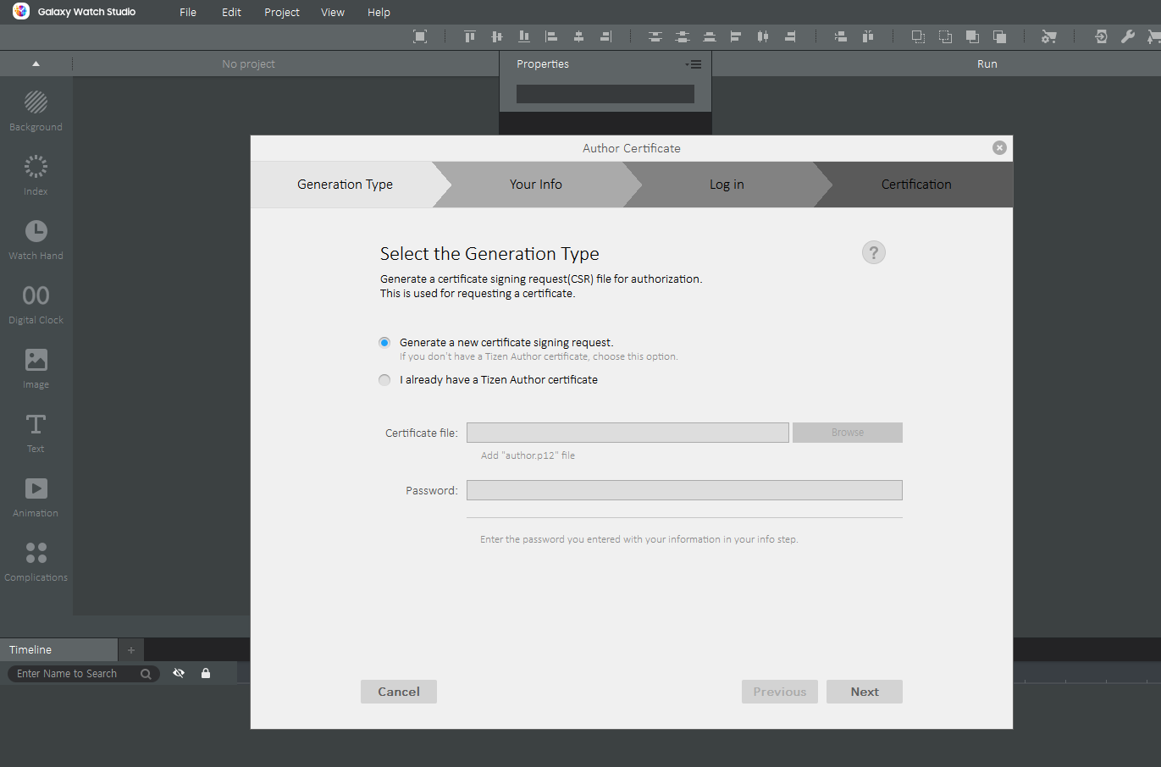The image size is (1161, 767).
Task: Select the Watch Hand component
Action: pyautogui.click(x=36, y=240)
